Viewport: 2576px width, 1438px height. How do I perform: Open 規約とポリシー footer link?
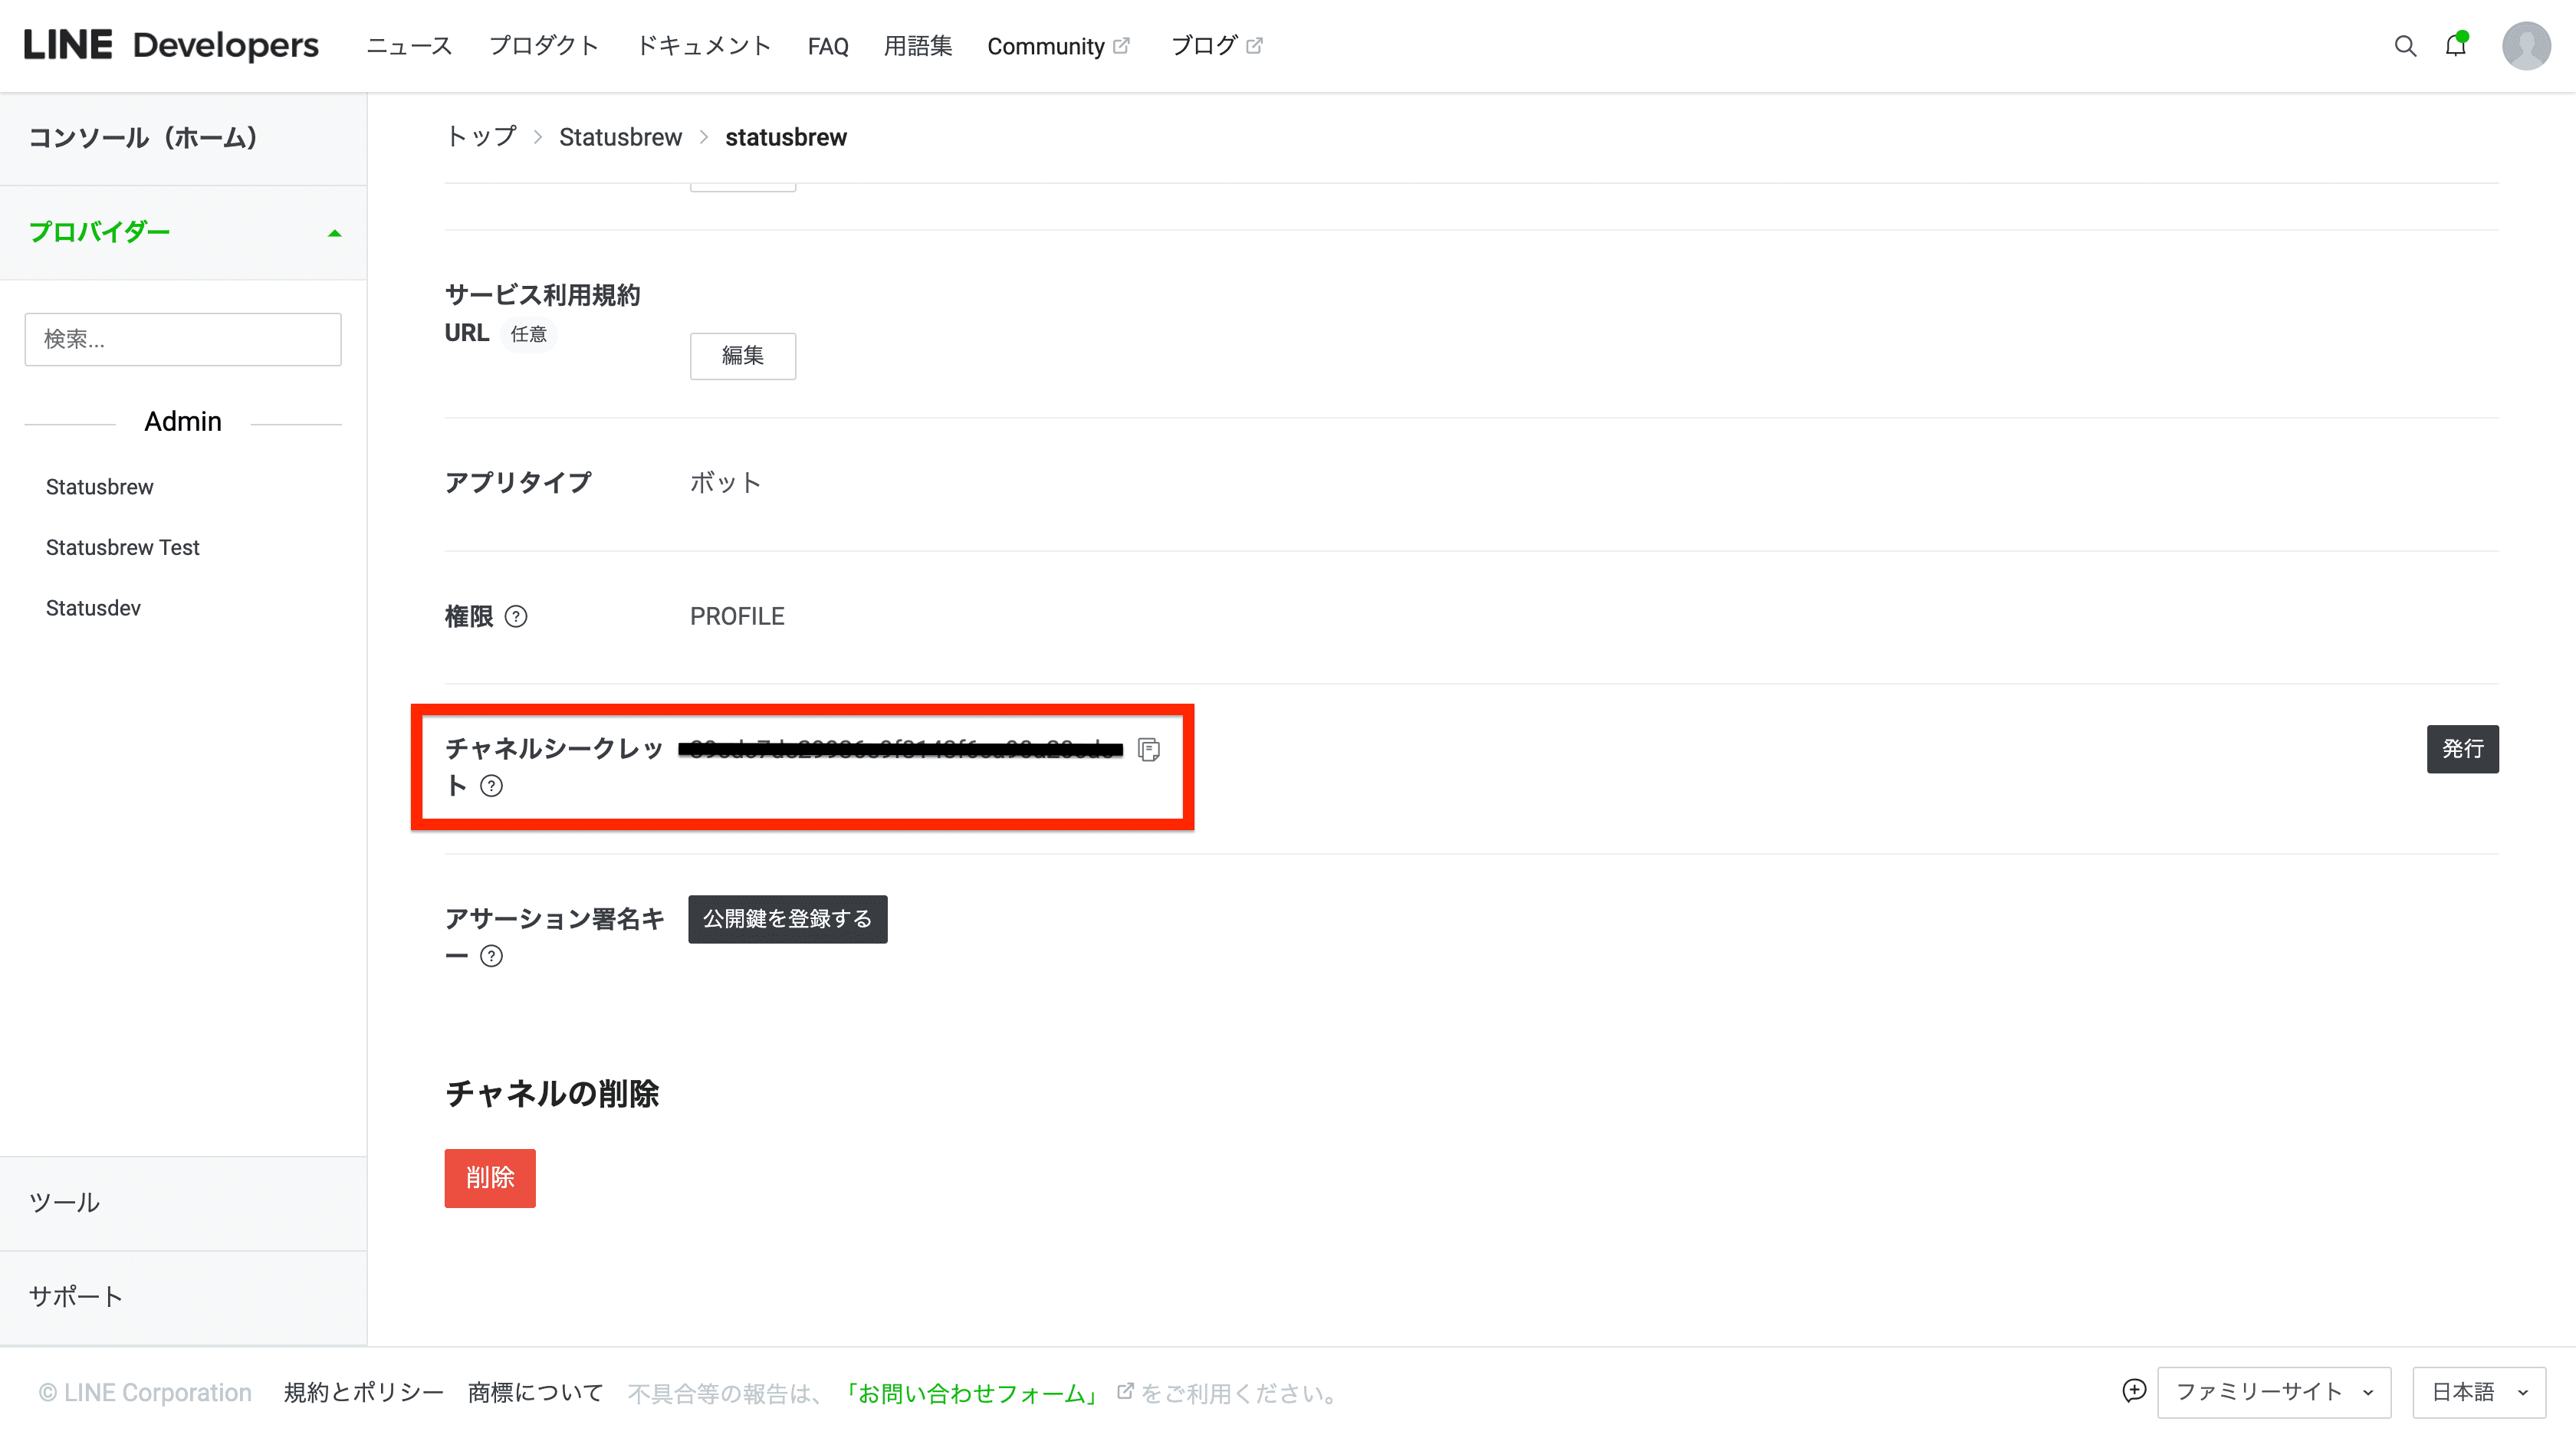(x=364, y=1393)
